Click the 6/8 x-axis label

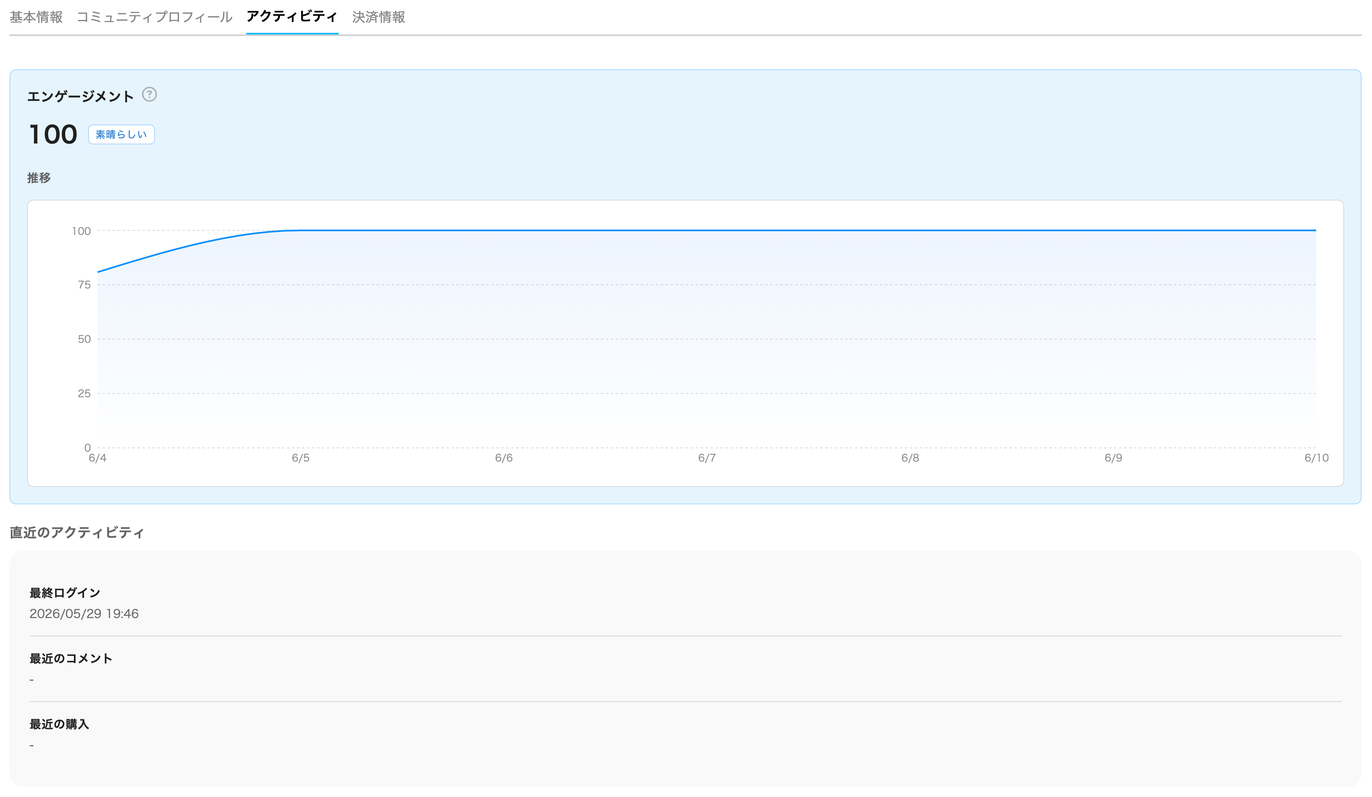click(x=910, y=458)
